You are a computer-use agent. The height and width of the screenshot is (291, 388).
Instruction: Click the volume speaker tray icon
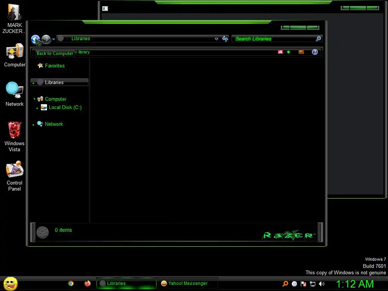click(321, 284)
